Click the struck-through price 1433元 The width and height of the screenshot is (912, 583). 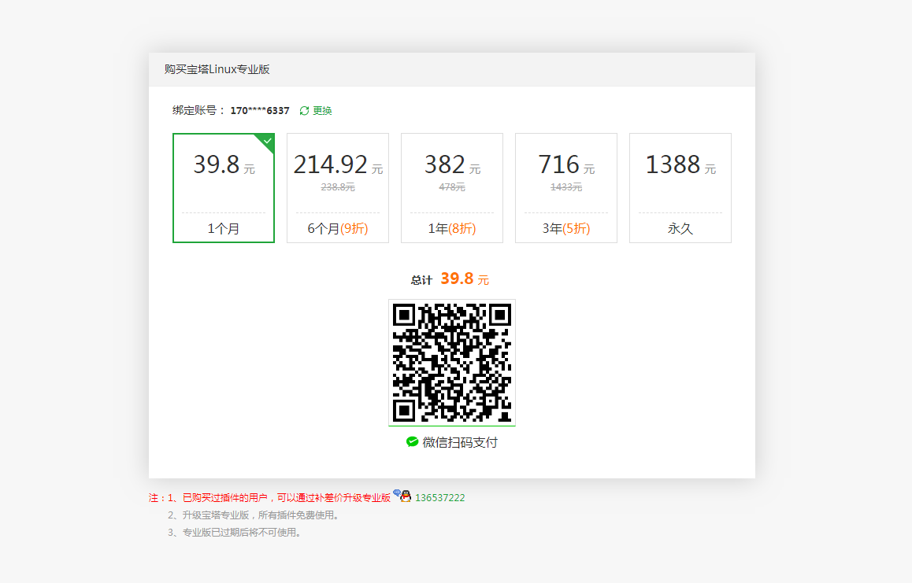566,186
